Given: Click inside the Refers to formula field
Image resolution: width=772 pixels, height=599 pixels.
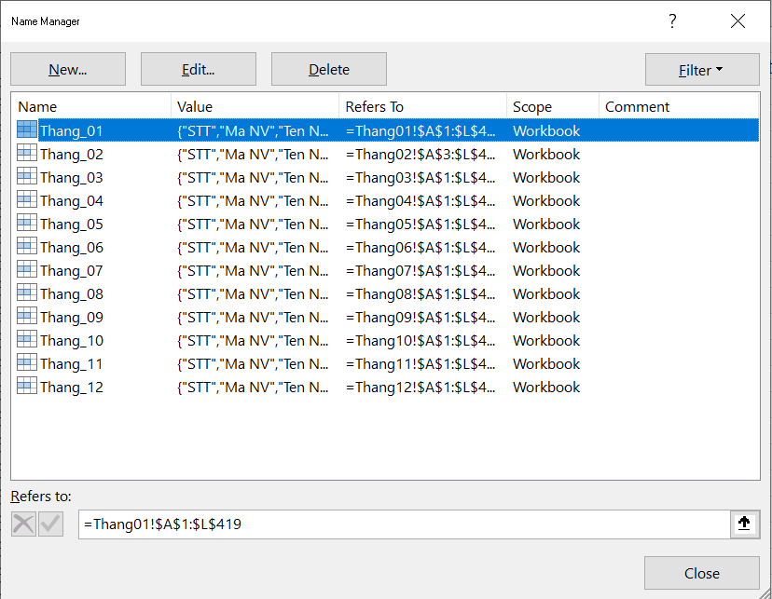Looking at the screenshot, I should click(401, 524).
